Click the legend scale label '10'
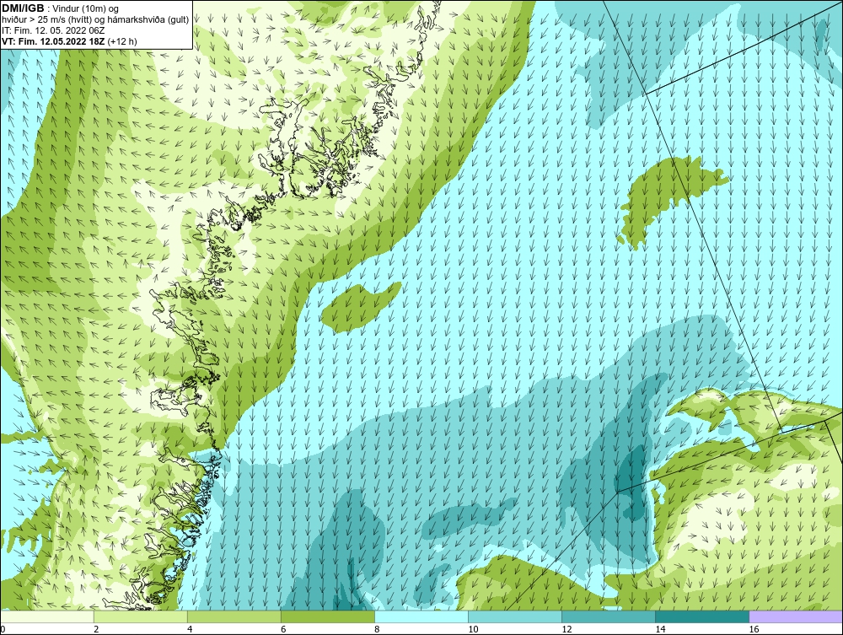The height and width of the screenshot is (635, 843). [473, 630]
